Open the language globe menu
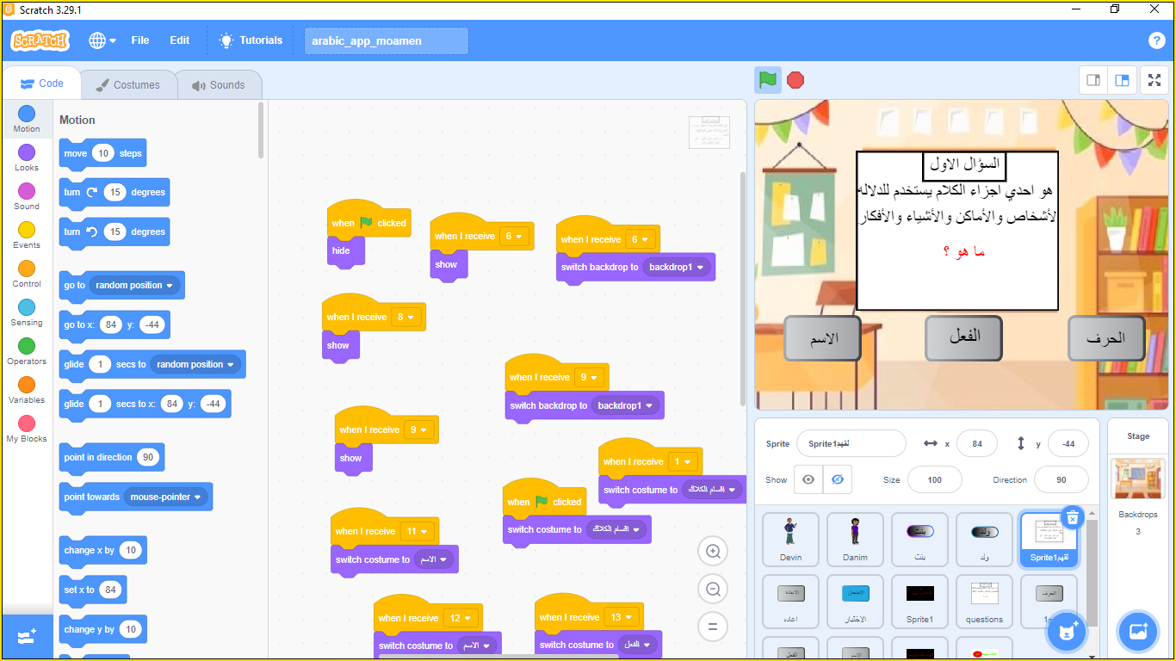The image size is (1176, 661). pyautogui.click(x=102, y=40)
